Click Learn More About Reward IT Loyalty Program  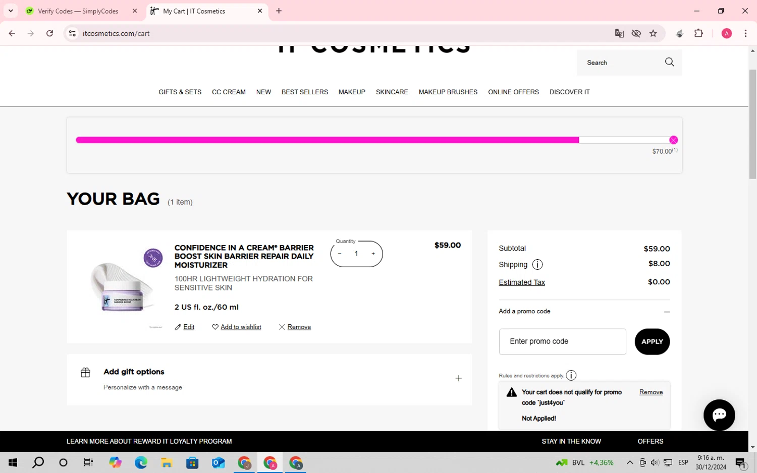pos(149,441)
